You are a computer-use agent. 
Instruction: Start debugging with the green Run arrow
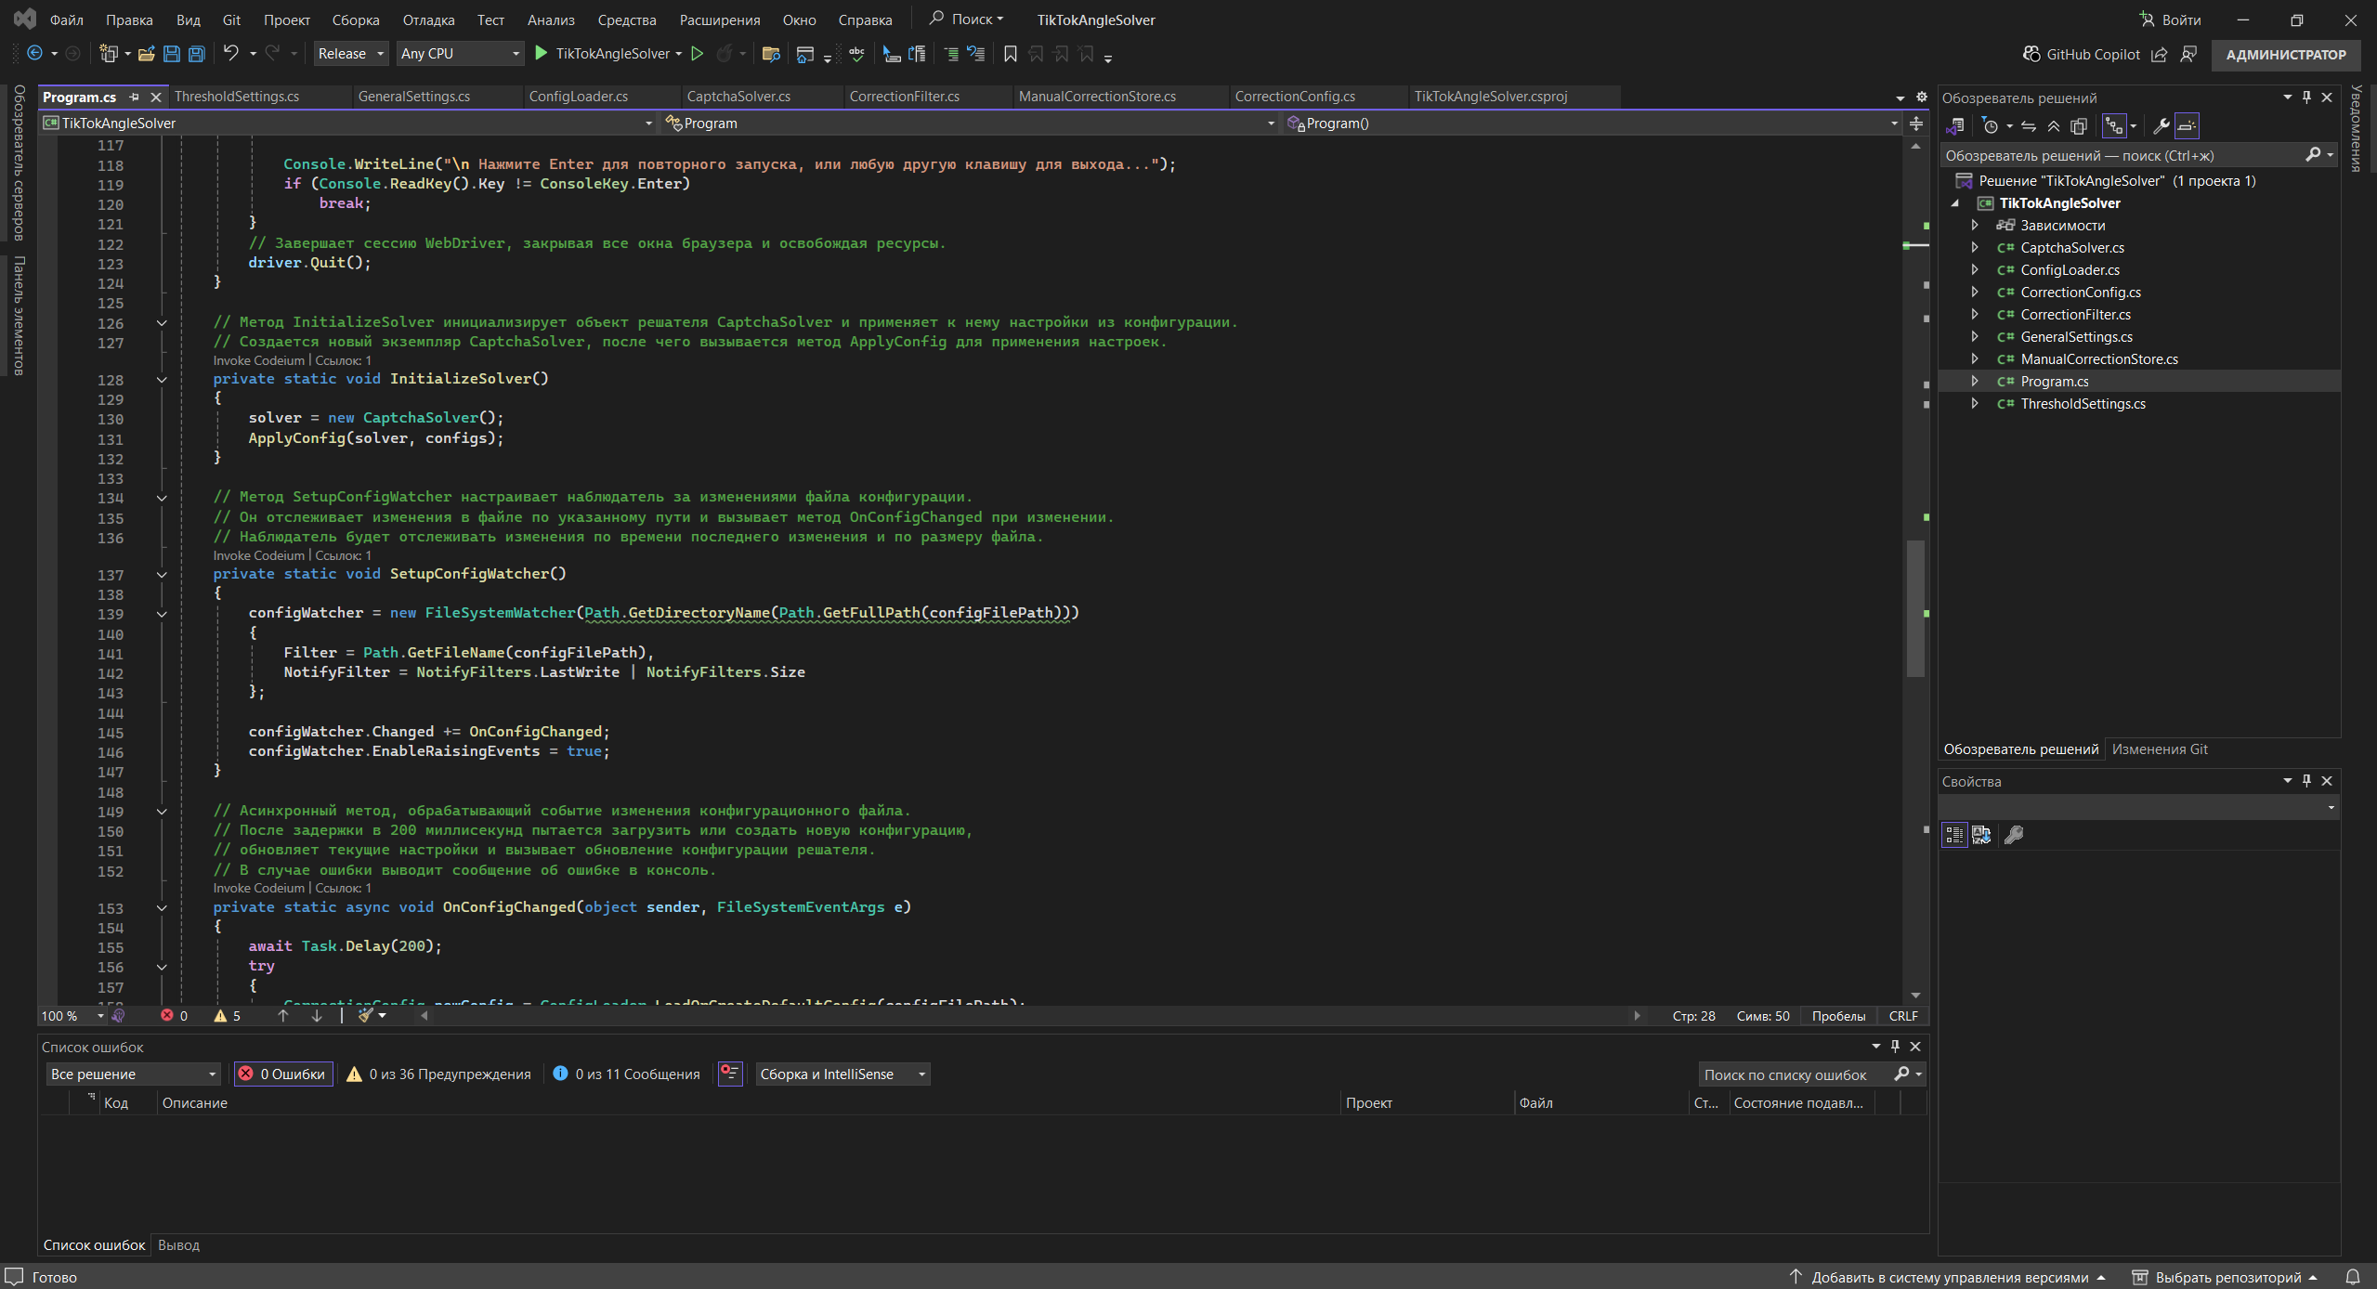click(542, 54)
